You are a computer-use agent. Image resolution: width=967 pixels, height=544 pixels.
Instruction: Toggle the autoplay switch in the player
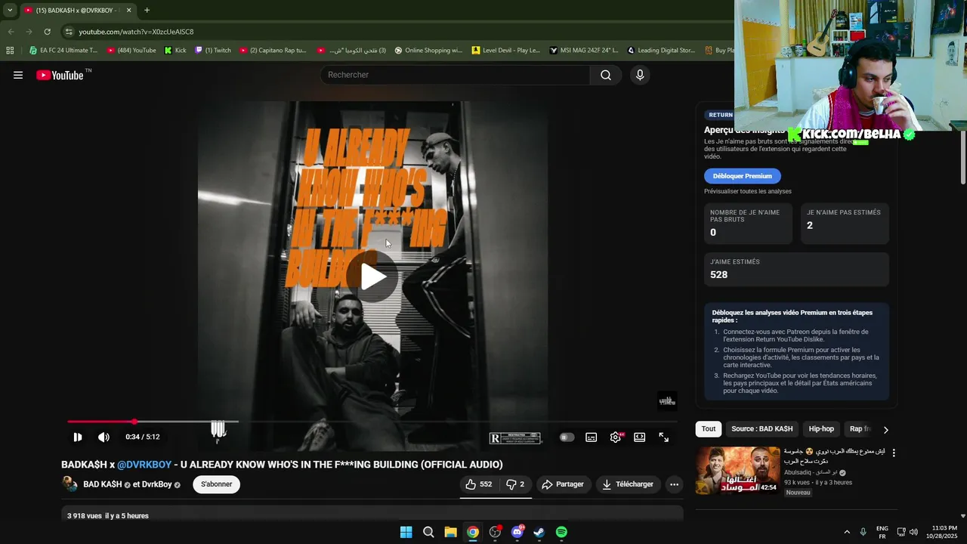pos(567,437)
